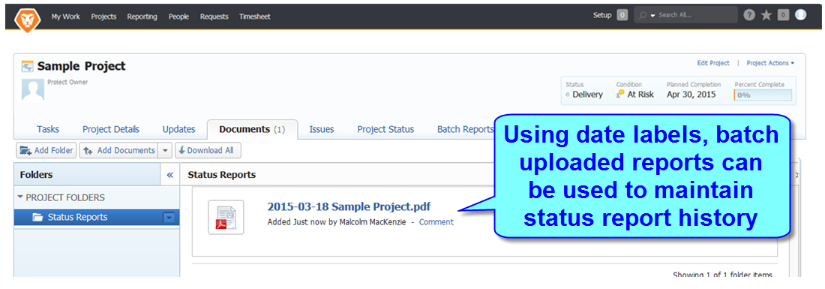Open the Status Reports folder options dropdown
825x289 pixels.
click(168, 218)
